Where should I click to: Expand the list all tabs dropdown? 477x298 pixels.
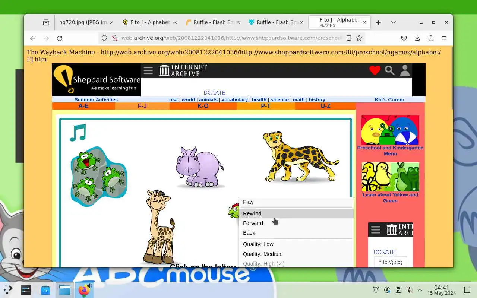coord(393,22)
